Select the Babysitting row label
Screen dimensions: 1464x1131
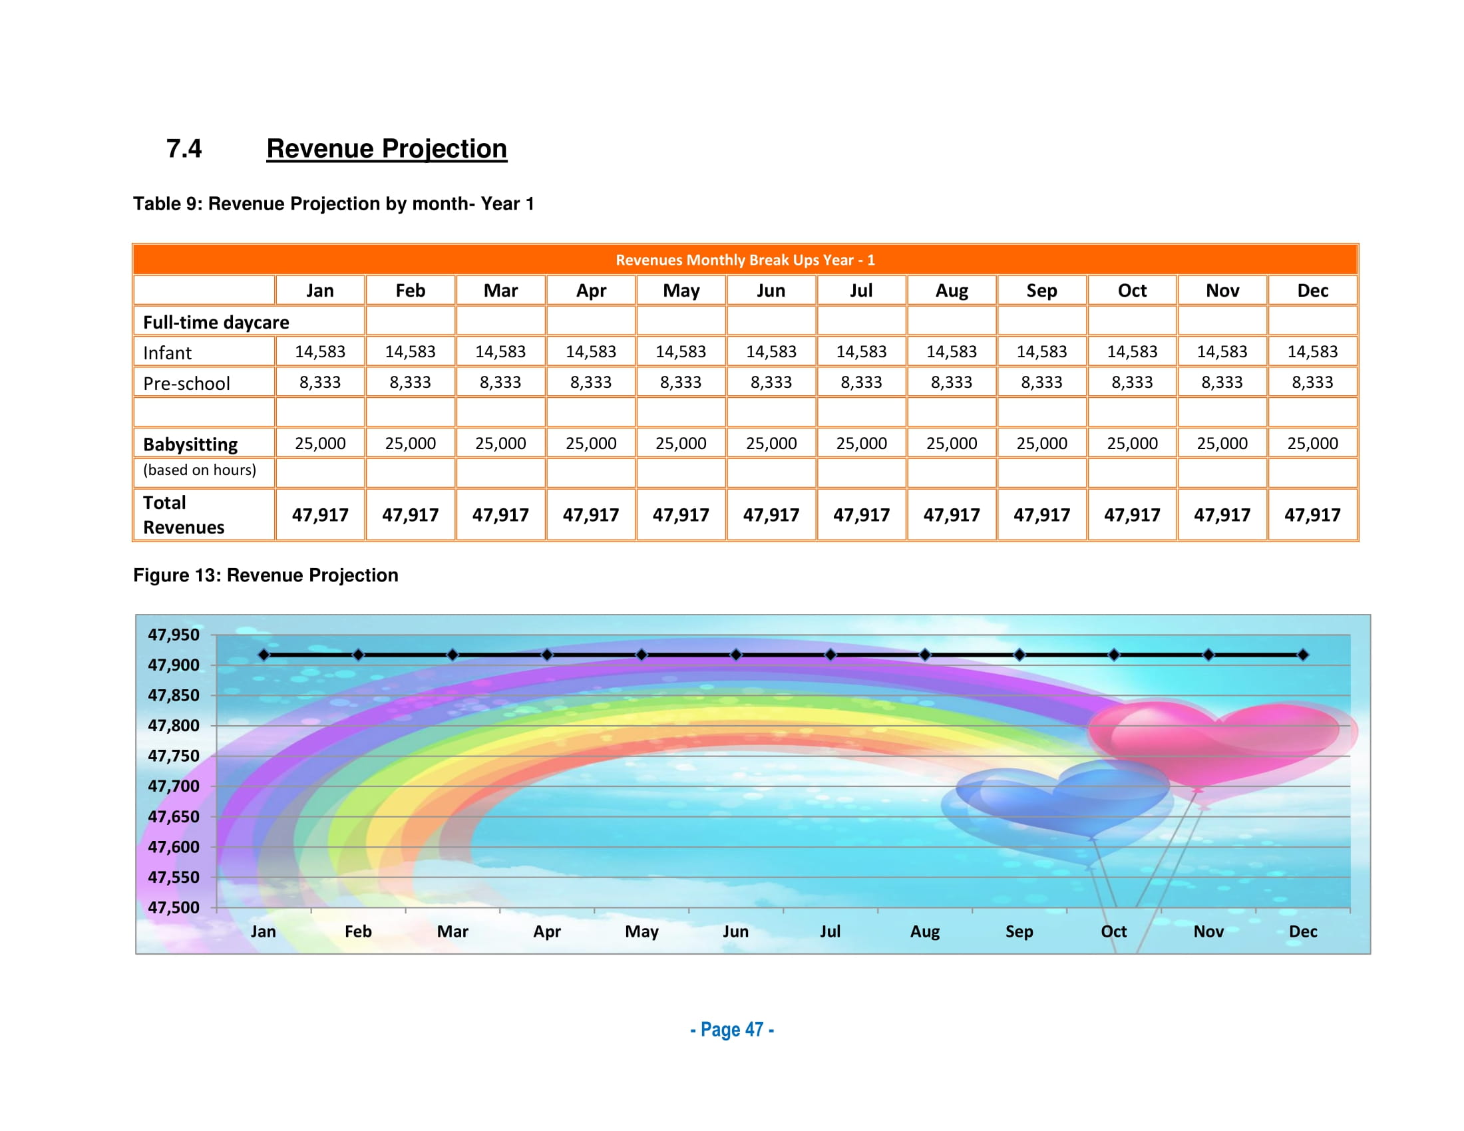click(x=190, y=444)
